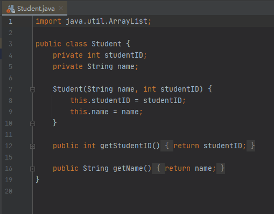
Task: Click line number 3 in the gutter
Action: pyautogui.click(x=11, y=44)
